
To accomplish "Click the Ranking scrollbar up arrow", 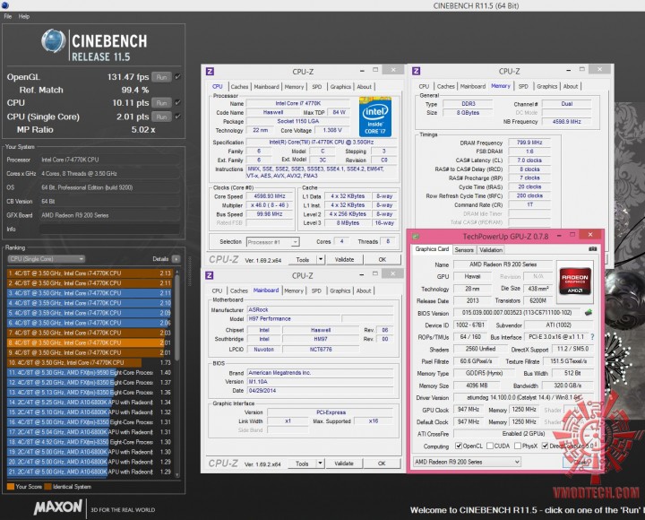I will 177,272.
